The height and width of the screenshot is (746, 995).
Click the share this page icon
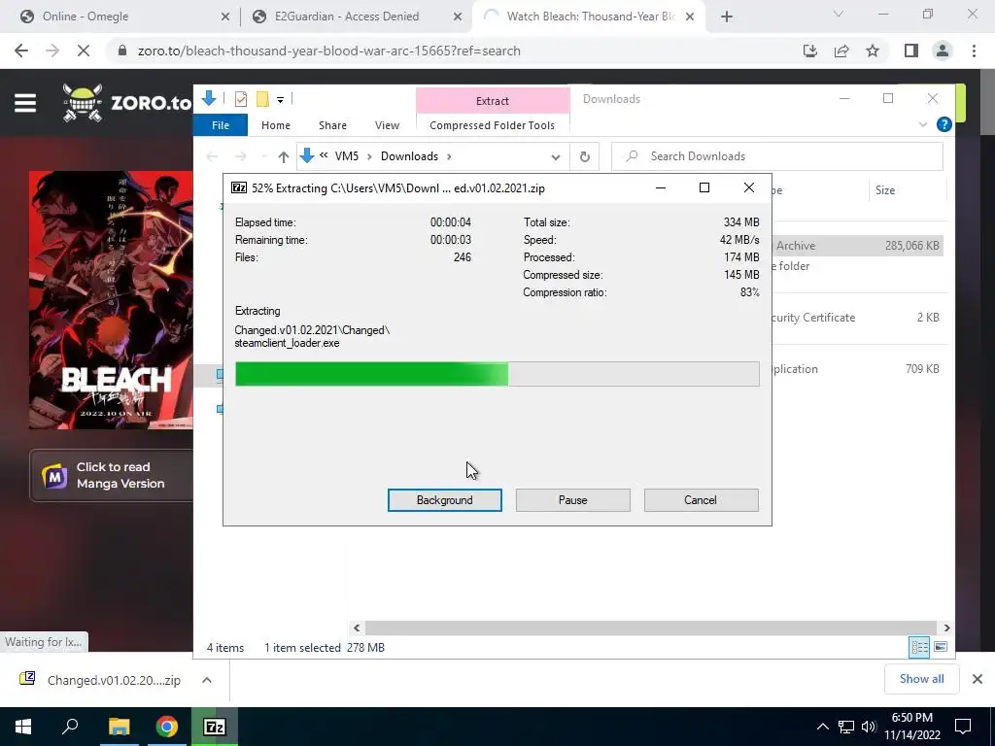point(841,51)
